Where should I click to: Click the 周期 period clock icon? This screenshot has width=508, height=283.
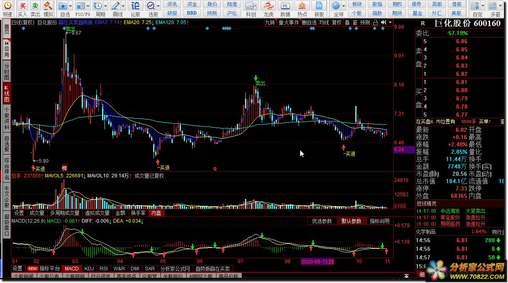click(x=98, y=6)
